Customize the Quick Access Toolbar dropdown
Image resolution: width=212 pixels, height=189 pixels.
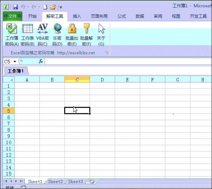pyautogui.click(x=61, y=7)
